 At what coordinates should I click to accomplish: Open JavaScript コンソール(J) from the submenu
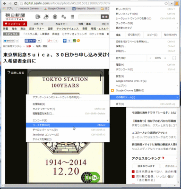click(68, 135)
